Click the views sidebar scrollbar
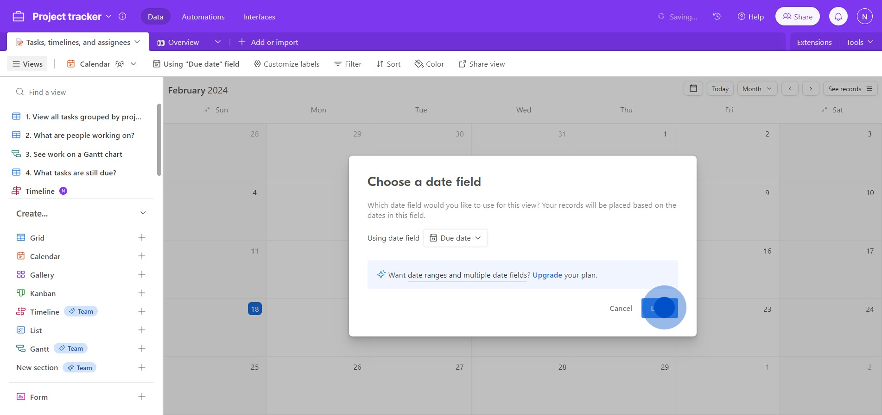The image size is (882, 415). click(159, 140)
